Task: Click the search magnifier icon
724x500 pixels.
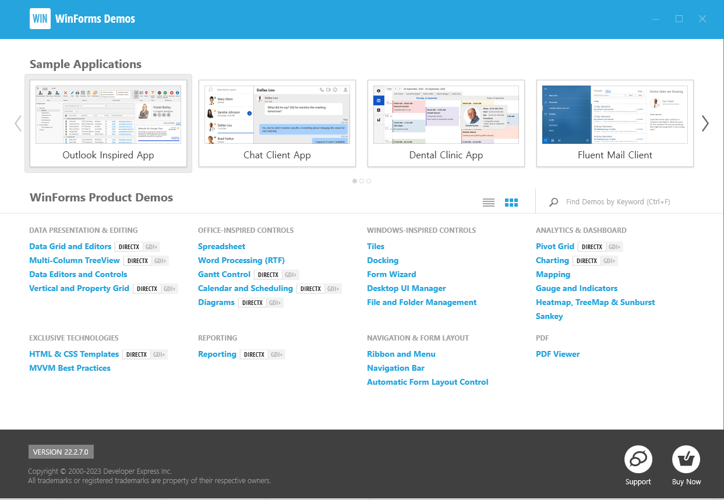Action: click(x=554, y=202)
